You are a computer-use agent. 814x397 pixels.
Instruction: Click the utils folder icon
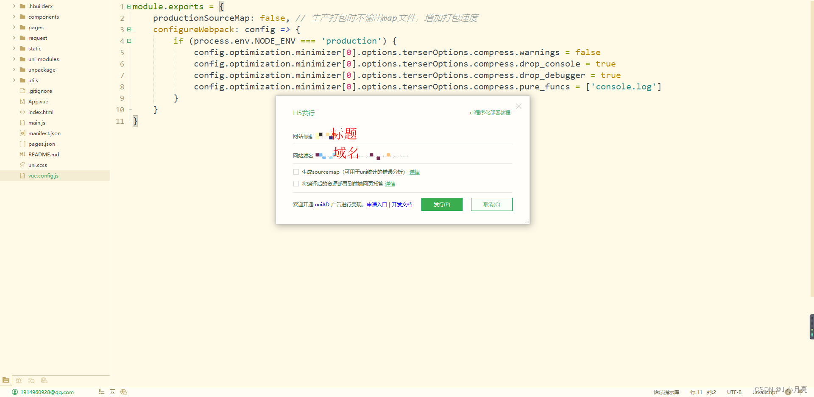click(x=22, y=80)
